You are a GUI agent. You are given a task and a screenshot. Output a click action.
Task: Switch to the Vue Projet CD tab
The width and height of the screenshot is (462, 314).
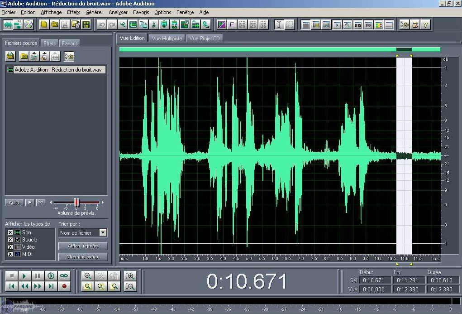(205, 39)
